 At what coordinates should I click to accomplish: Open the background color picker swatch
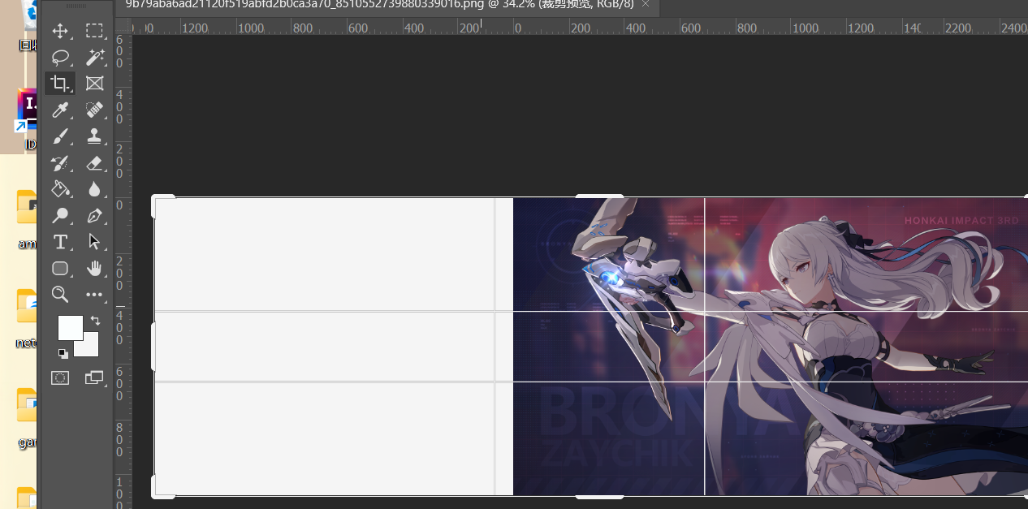click(x=90, y=347)
